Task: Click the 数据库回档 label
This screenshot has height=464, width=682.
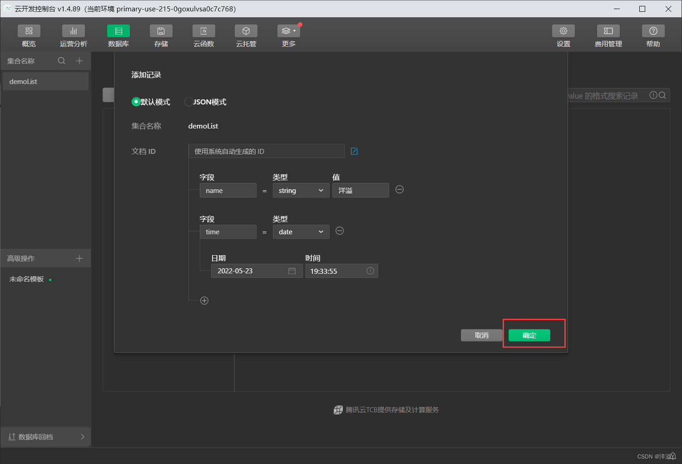Action: pos(36,437)
